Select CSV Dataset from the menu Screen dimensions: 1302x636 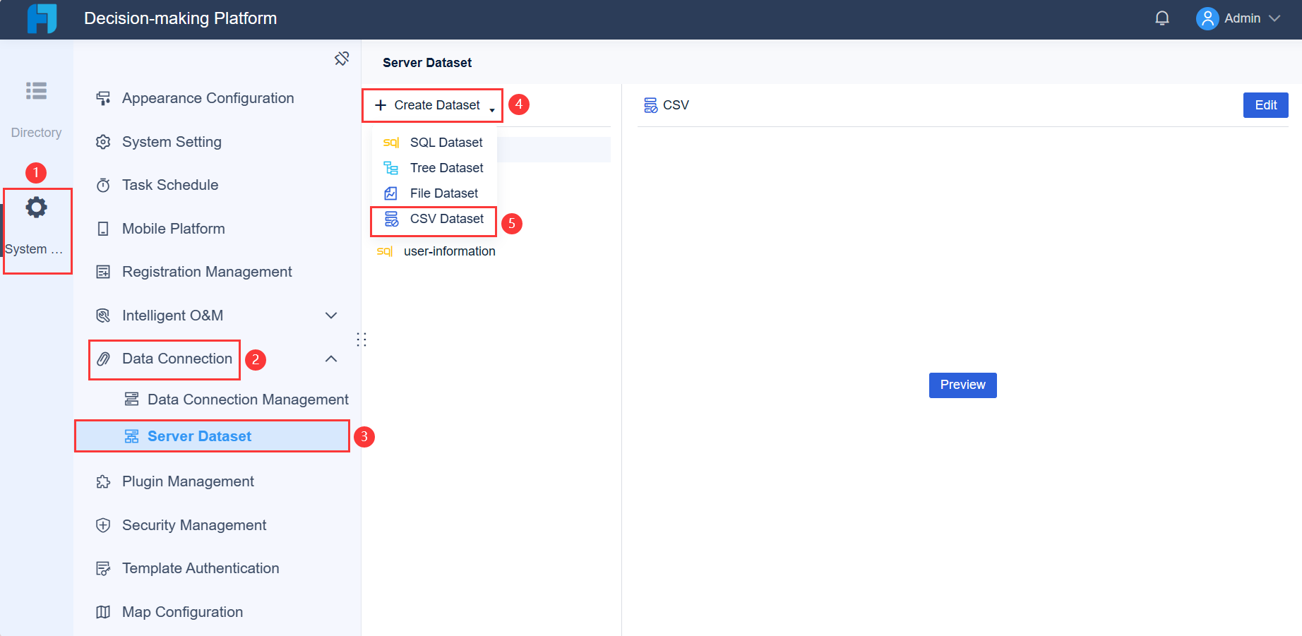(x=446, y=219)
